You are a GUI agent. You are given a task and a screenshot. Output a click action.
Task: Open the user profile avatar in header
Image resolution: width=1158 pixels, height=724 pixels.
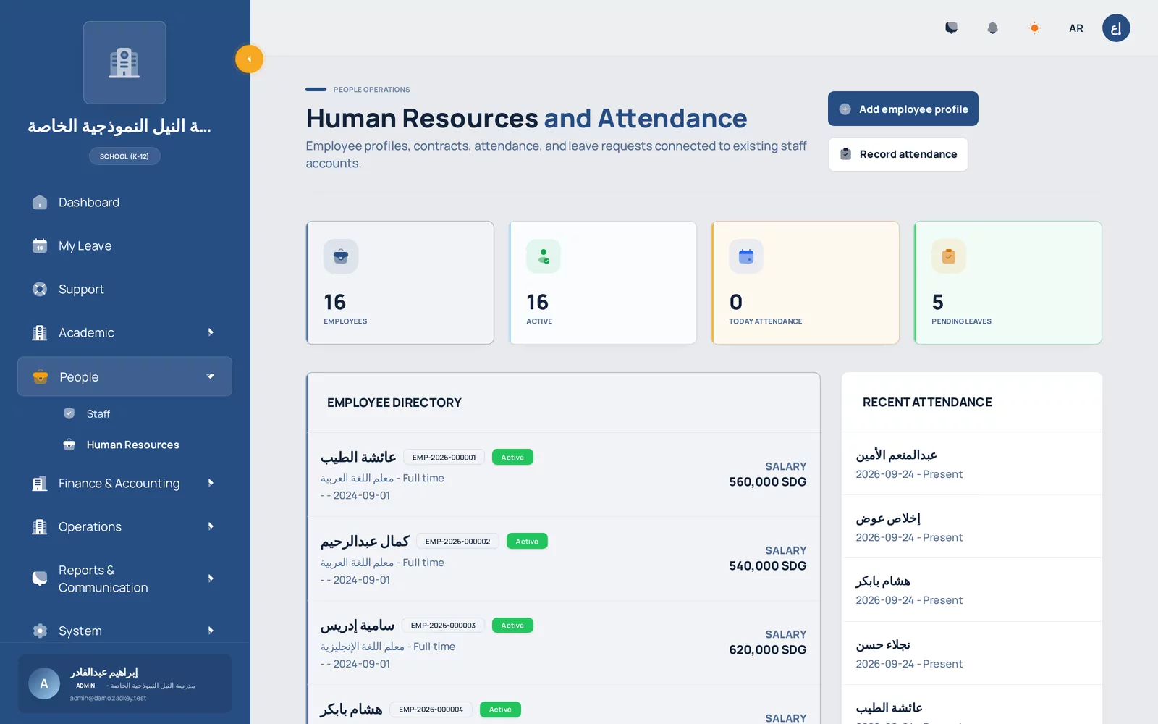tap(1116, 28)
